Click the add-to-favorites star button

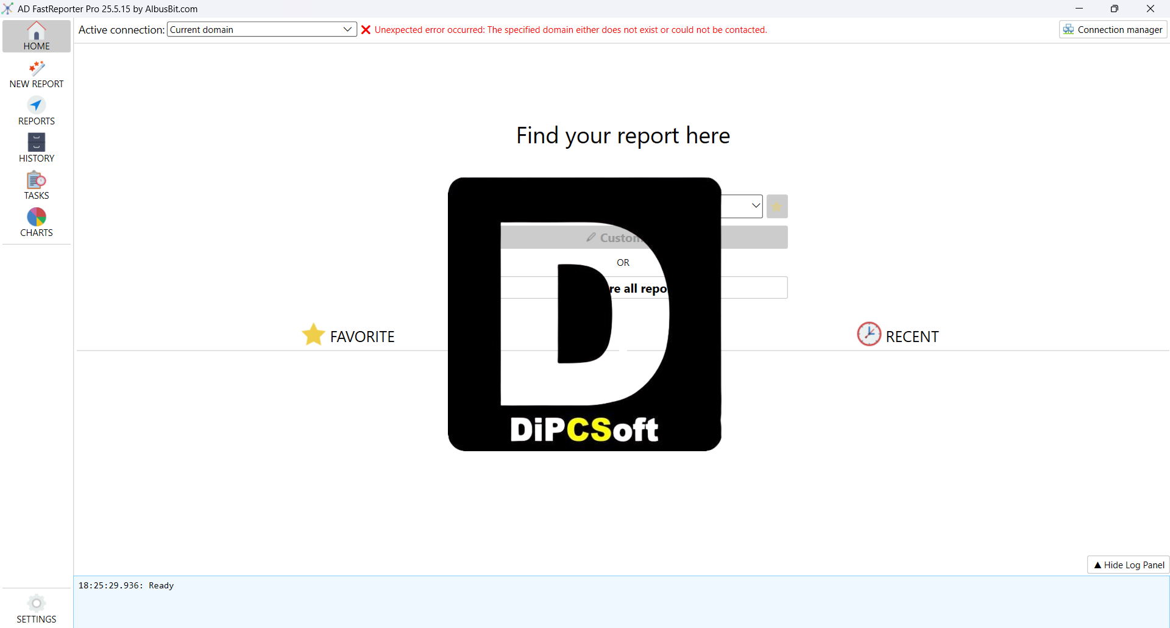pos(777,206)
